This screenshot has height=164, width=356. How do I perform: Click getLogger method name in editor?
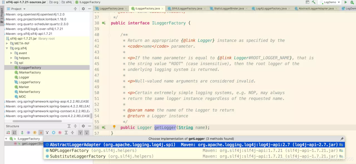pyautogui.click(x=165, y=128)
